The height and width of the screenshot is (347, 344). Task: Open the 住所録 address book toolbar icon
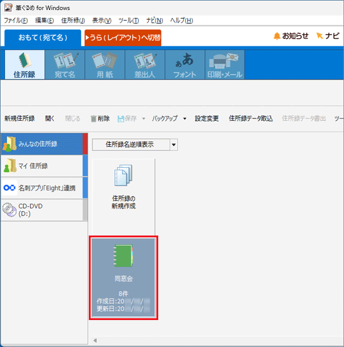[x=24, y=65]
